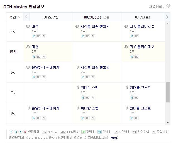Go to previous dates with left arrow
This screenshot has width=176, height=145.
[26, 17]
